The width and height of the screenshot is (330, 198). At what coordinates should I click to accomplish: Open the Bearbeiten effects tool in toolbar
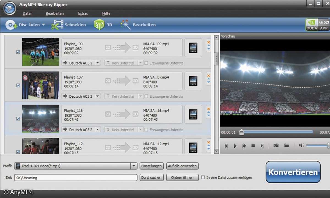click(138, 25)
